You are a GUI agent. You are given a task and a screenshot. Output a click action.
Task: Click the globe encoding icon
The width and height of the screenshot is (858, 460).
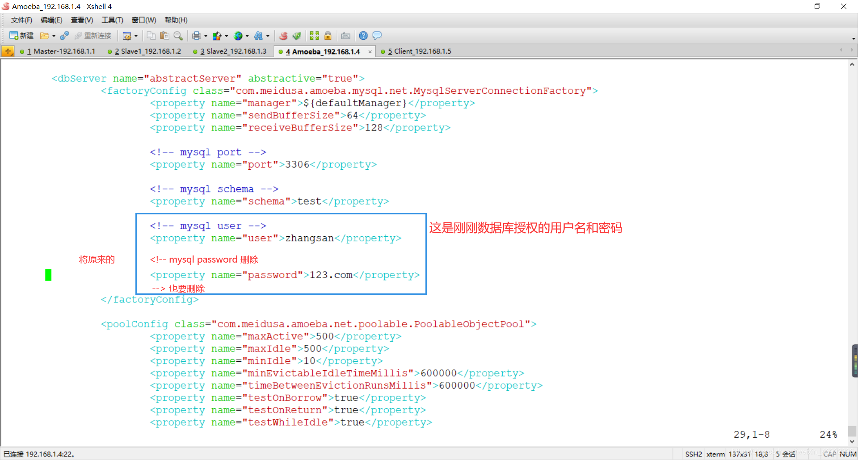pyautogui.click(x=238, y=36)
